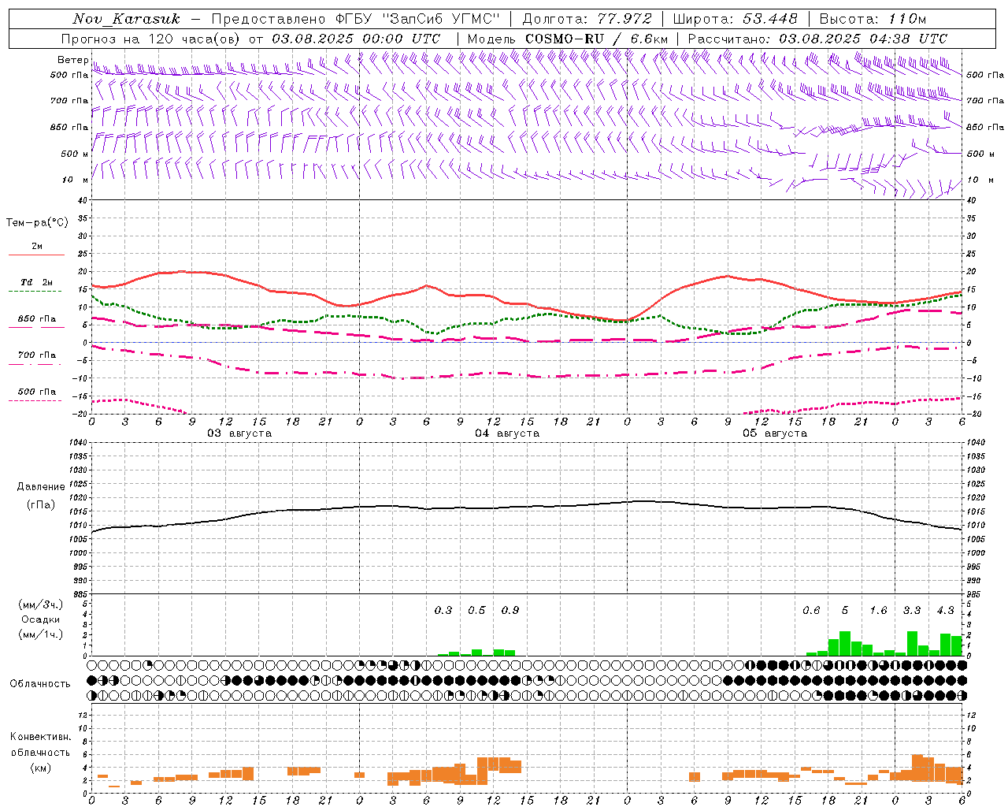Click the 'Широта: 53.448' header field
The width and height of the screenshot is (1008, 807).
[x=736, y=19]
